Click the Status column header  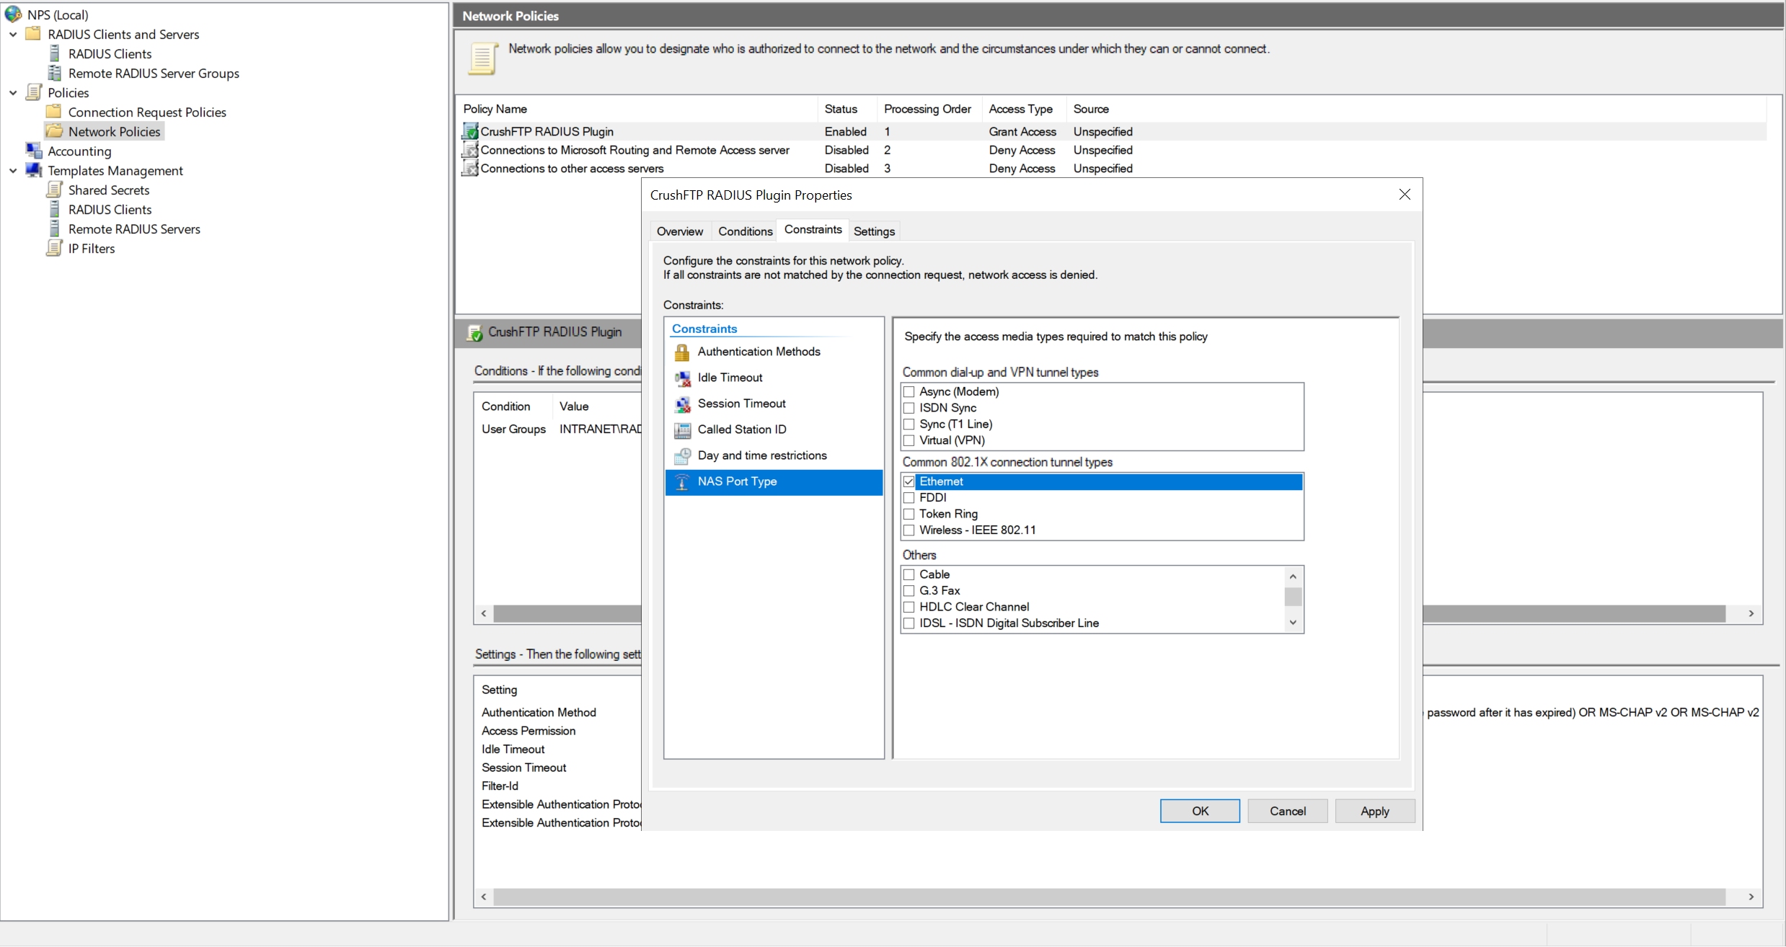pyautogui.click(x=847, y=109)
